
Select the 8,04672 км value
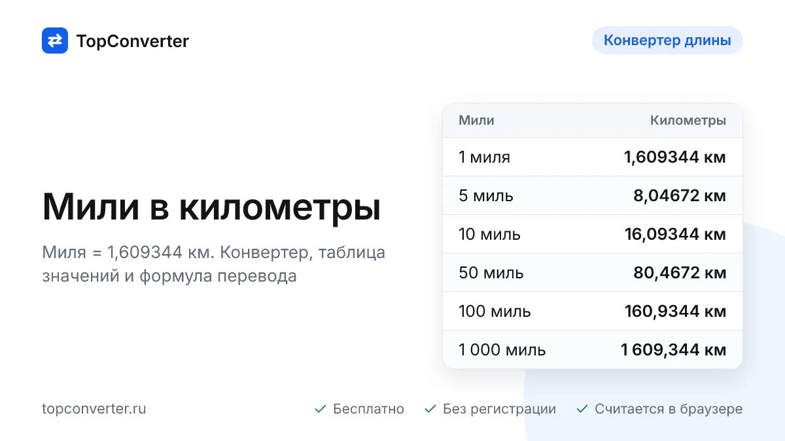679,196
